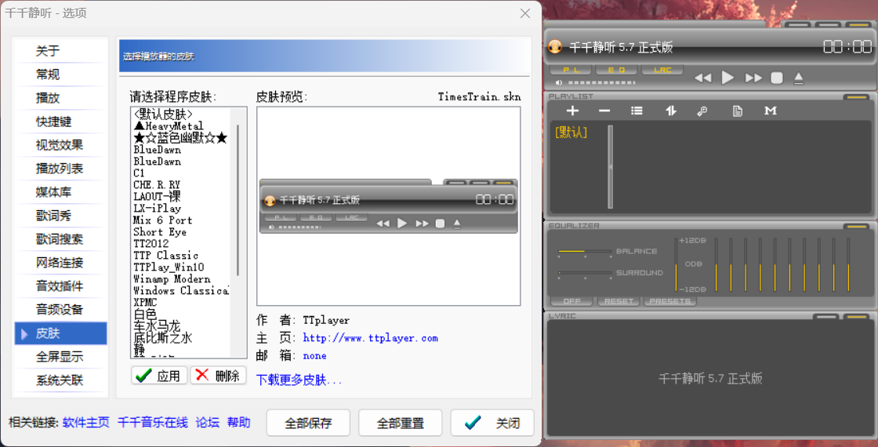Select the ▲HeavyMetal skin in the list

[x=169, y=126]
